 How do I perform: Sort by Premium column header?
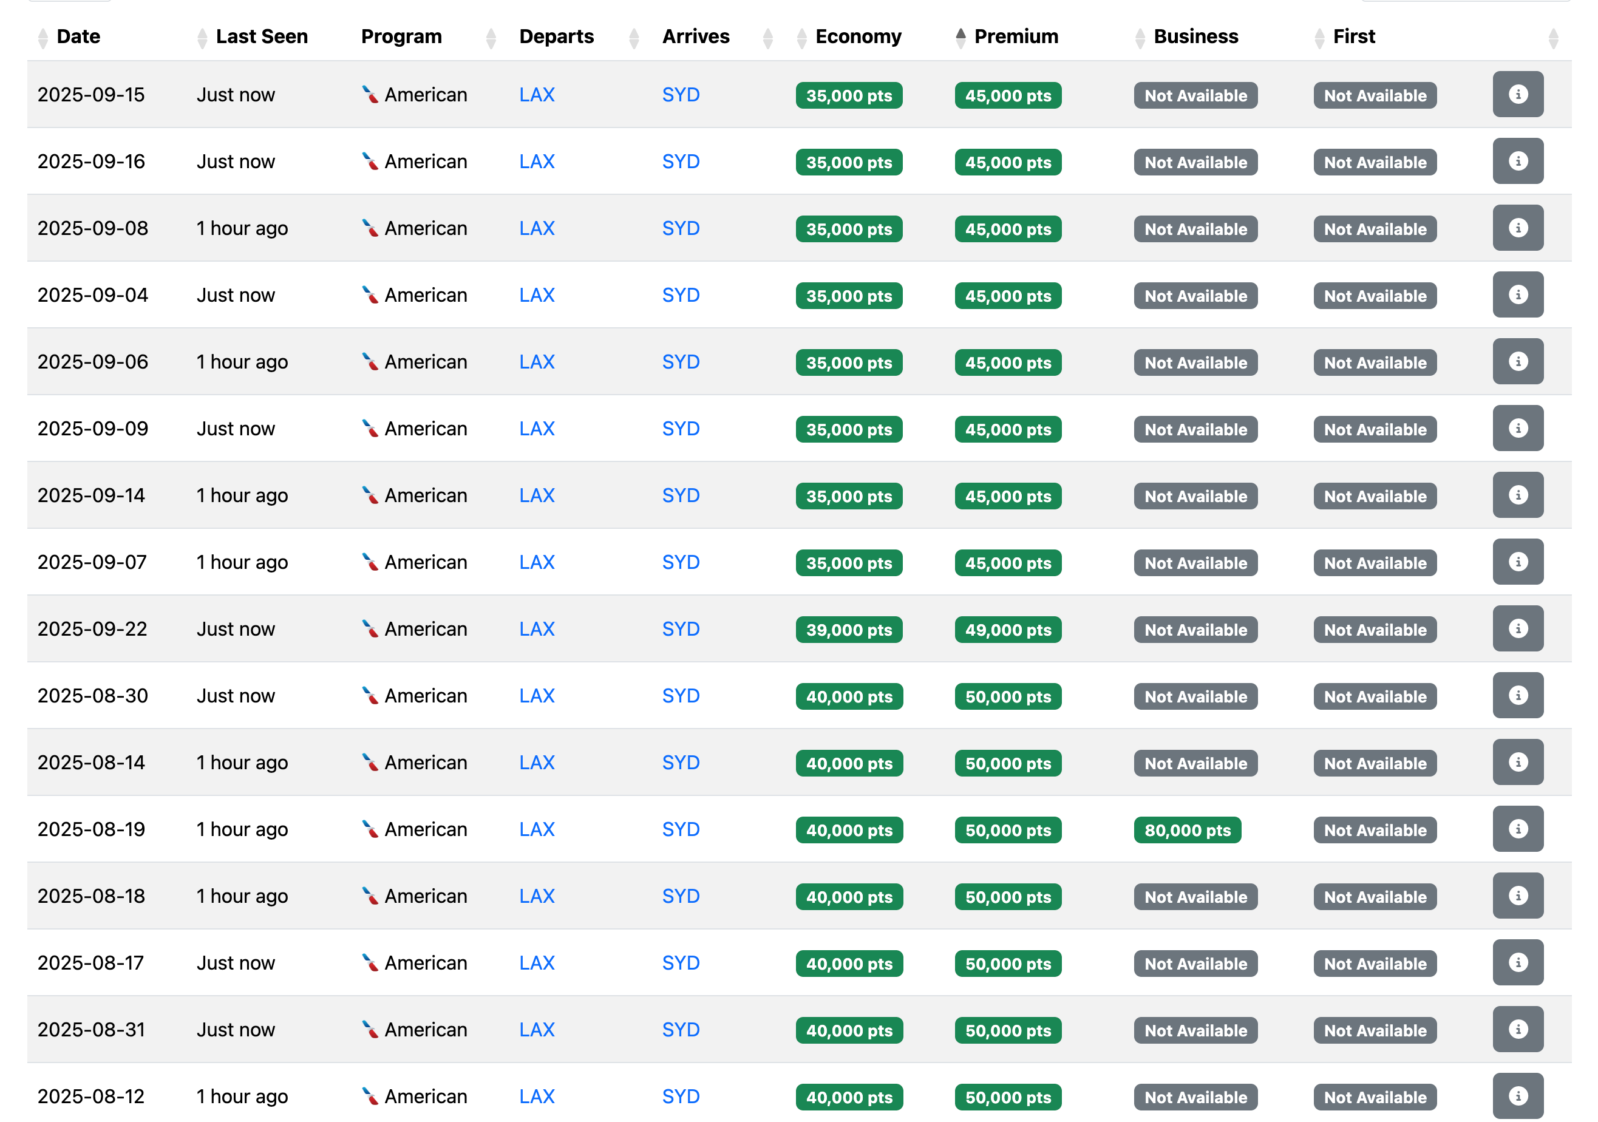pos(1016,37)
